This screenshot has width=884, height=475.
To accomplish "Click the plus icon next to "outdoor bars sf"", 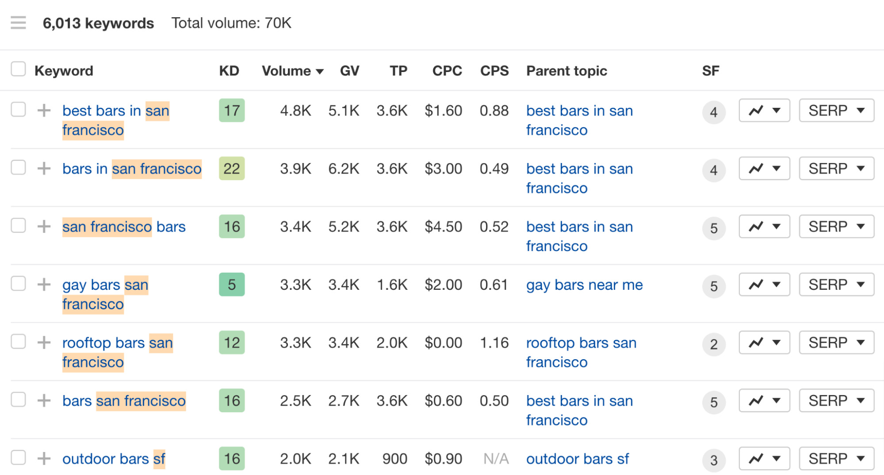I will point(44,459).
